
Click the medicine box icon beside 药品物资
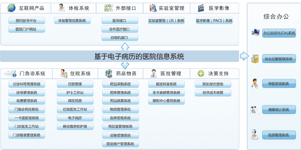click(109, 74)
